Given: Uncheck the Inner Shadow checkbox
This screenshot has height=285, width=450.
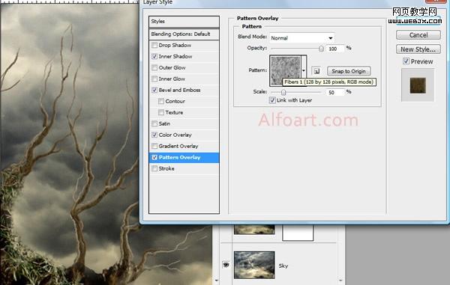Looking at the screenshot, I should (x=154, y=56).
